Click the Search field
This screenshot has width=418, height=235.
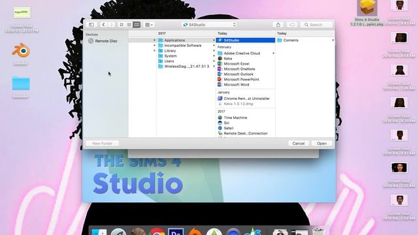317,25
